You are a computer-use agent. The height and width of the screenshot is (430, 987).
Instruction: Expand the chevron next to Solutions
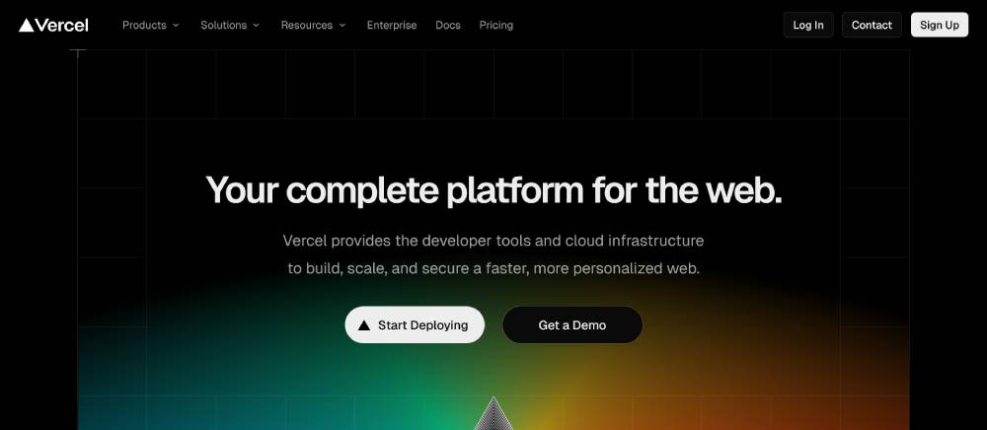[257, 25]
